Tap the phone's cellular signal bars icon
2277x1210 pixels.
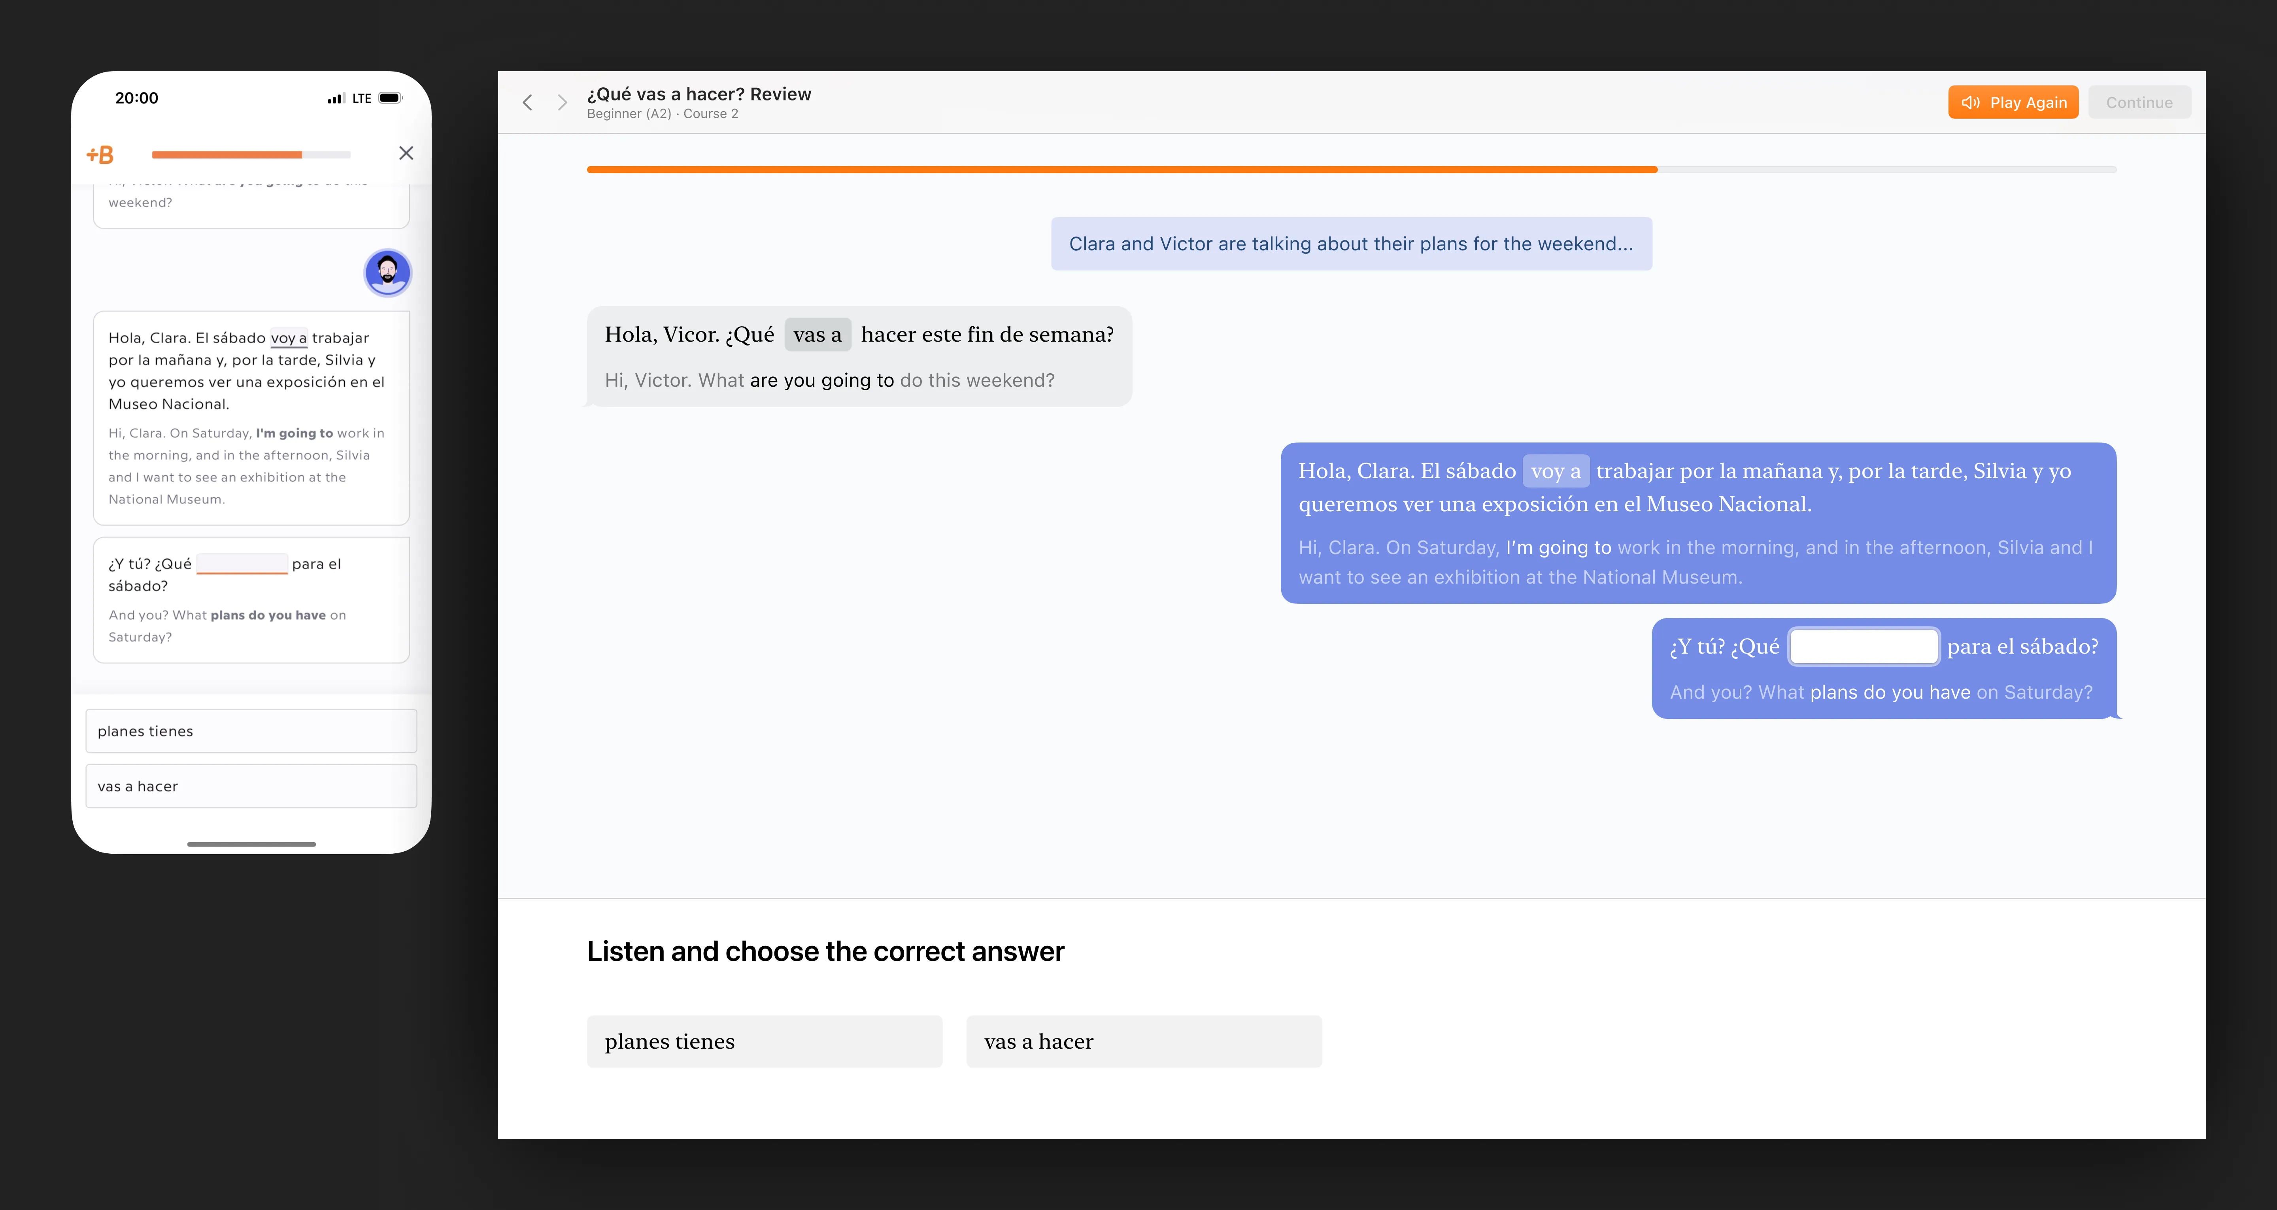click(x=336, y=98)
